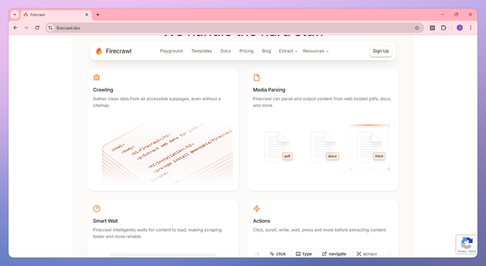Click the browser back arrow

pos(15,28)
